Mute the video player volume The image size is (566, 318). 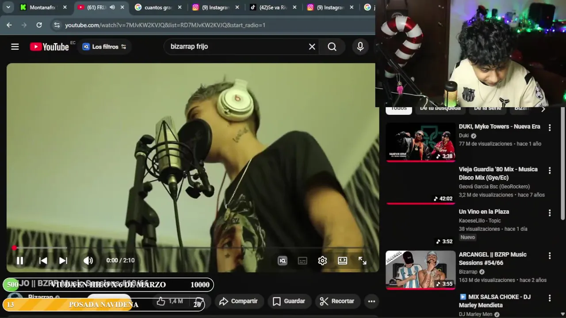pyautogui.click(x=88, y=261)
